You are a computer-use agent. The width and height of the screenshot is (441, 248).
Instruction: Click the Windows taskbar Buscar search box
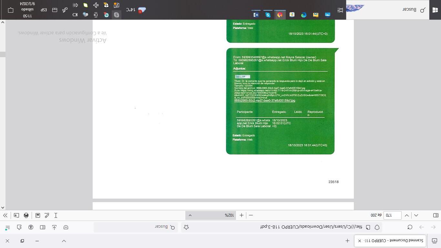point(388,10)
